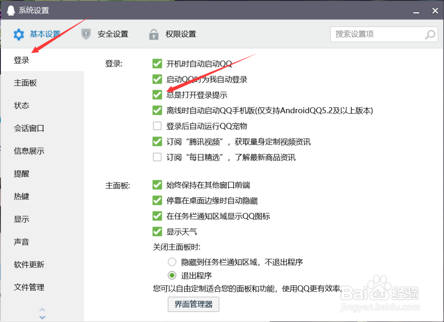This screenshot has height=322, width=444.
Task: Turn off 显示天气
Action: coord(157,232)
